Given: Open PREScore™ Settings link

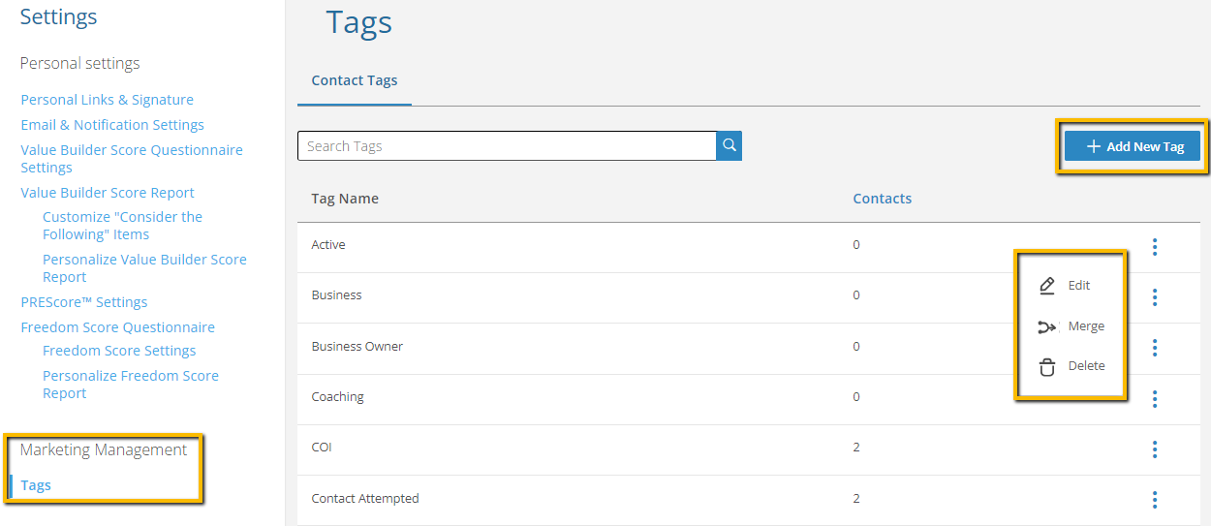Looking at the screenshot, I should pos(84,302).
